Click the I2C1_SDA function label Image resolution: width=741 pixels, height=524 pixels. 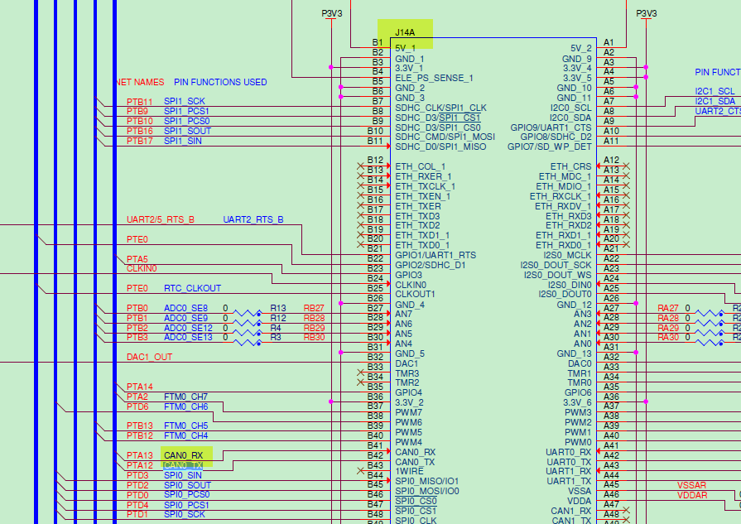pyautogui.click(x=715, y=101)
